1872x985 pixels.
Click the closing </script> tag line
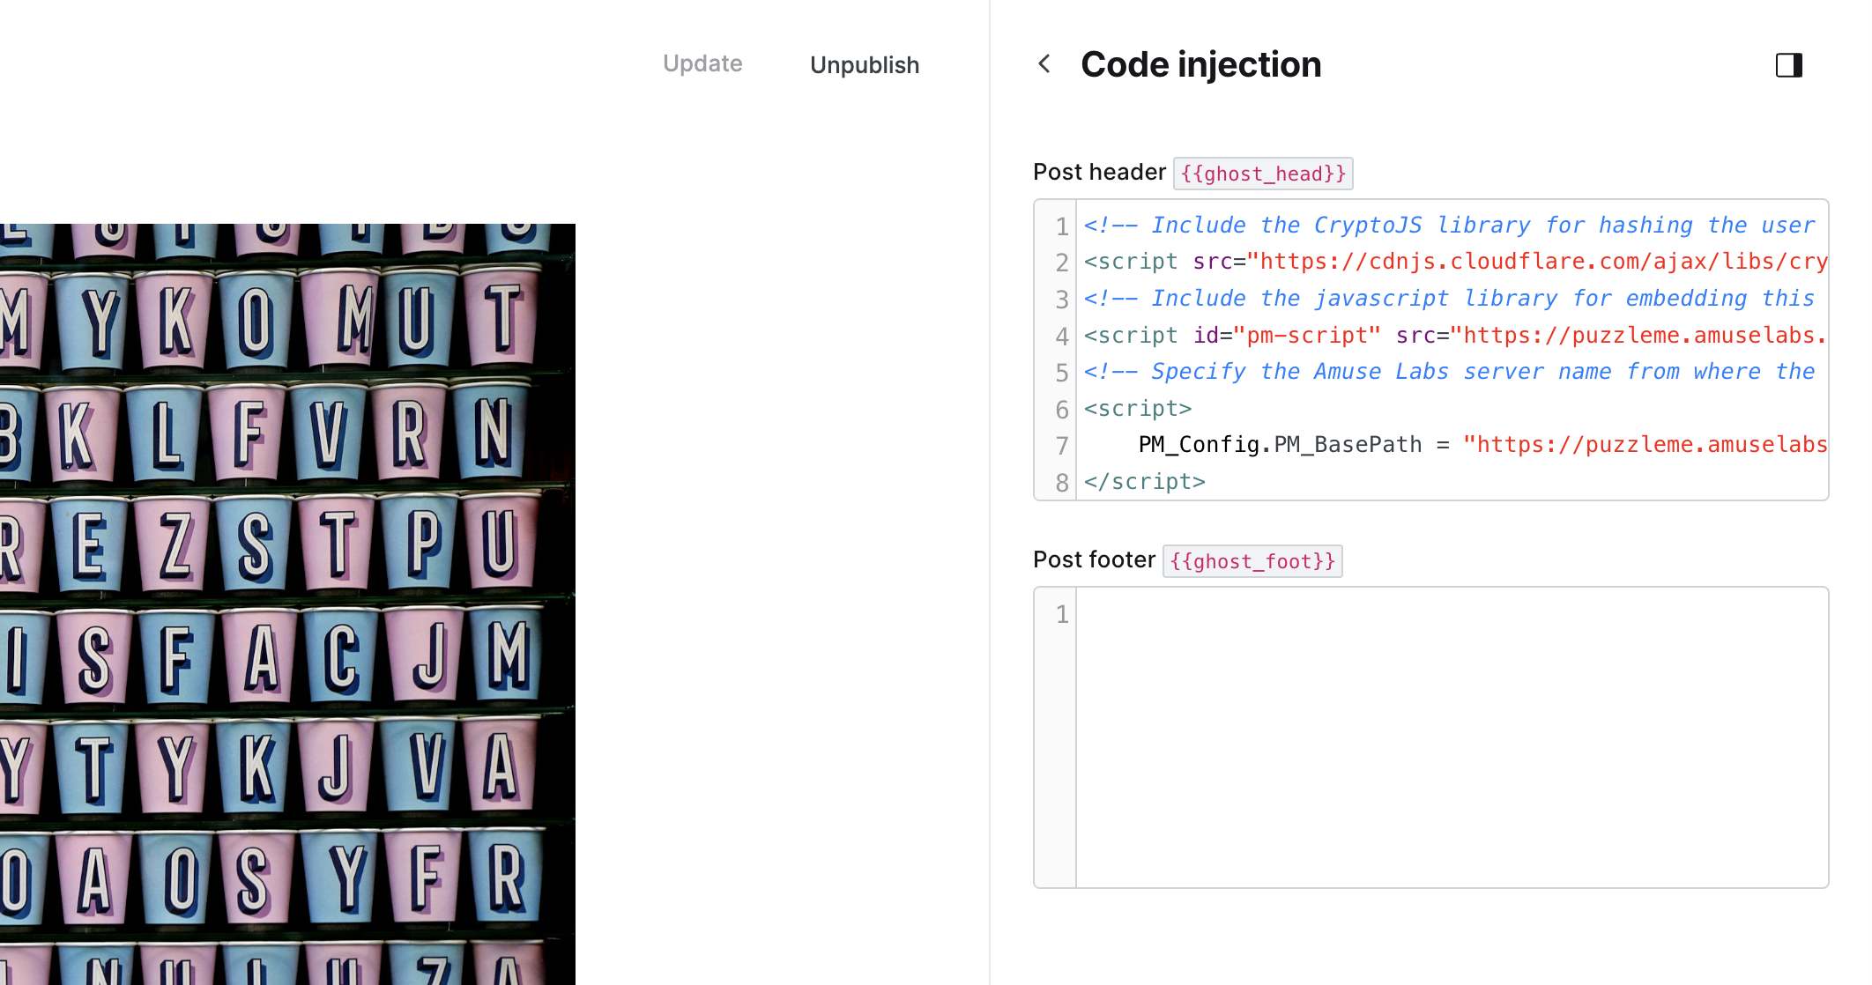[x=1144, y=482]
